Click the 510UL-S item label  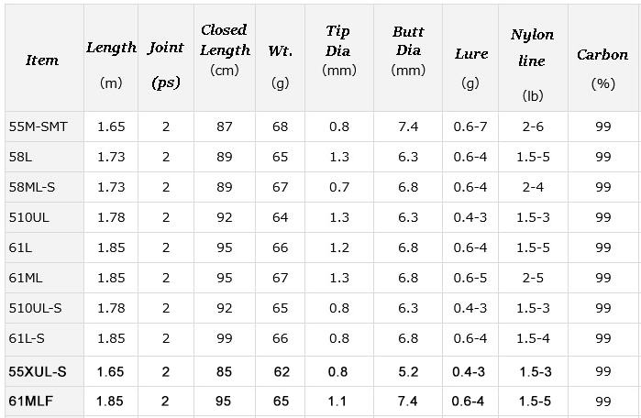tap(35, 308)
